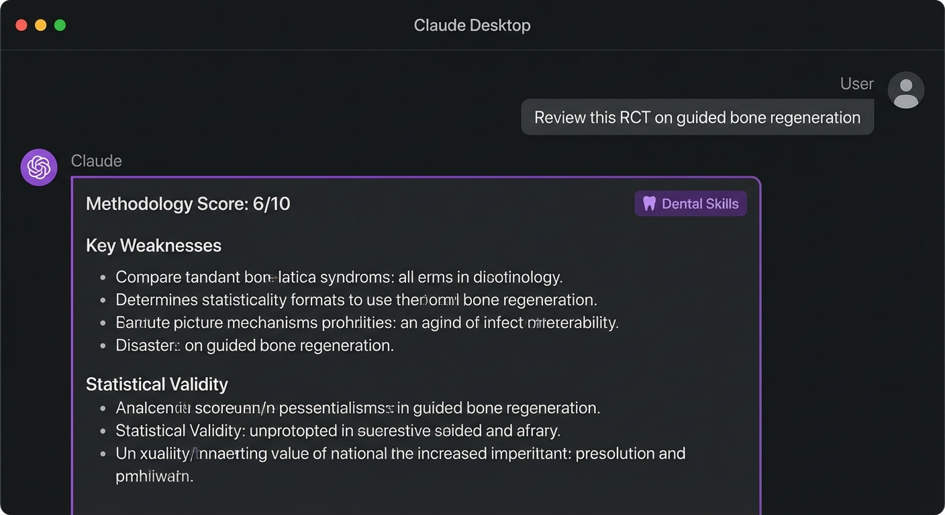
Task: Click the User label near the avatar
Action: tap(856, 83)
